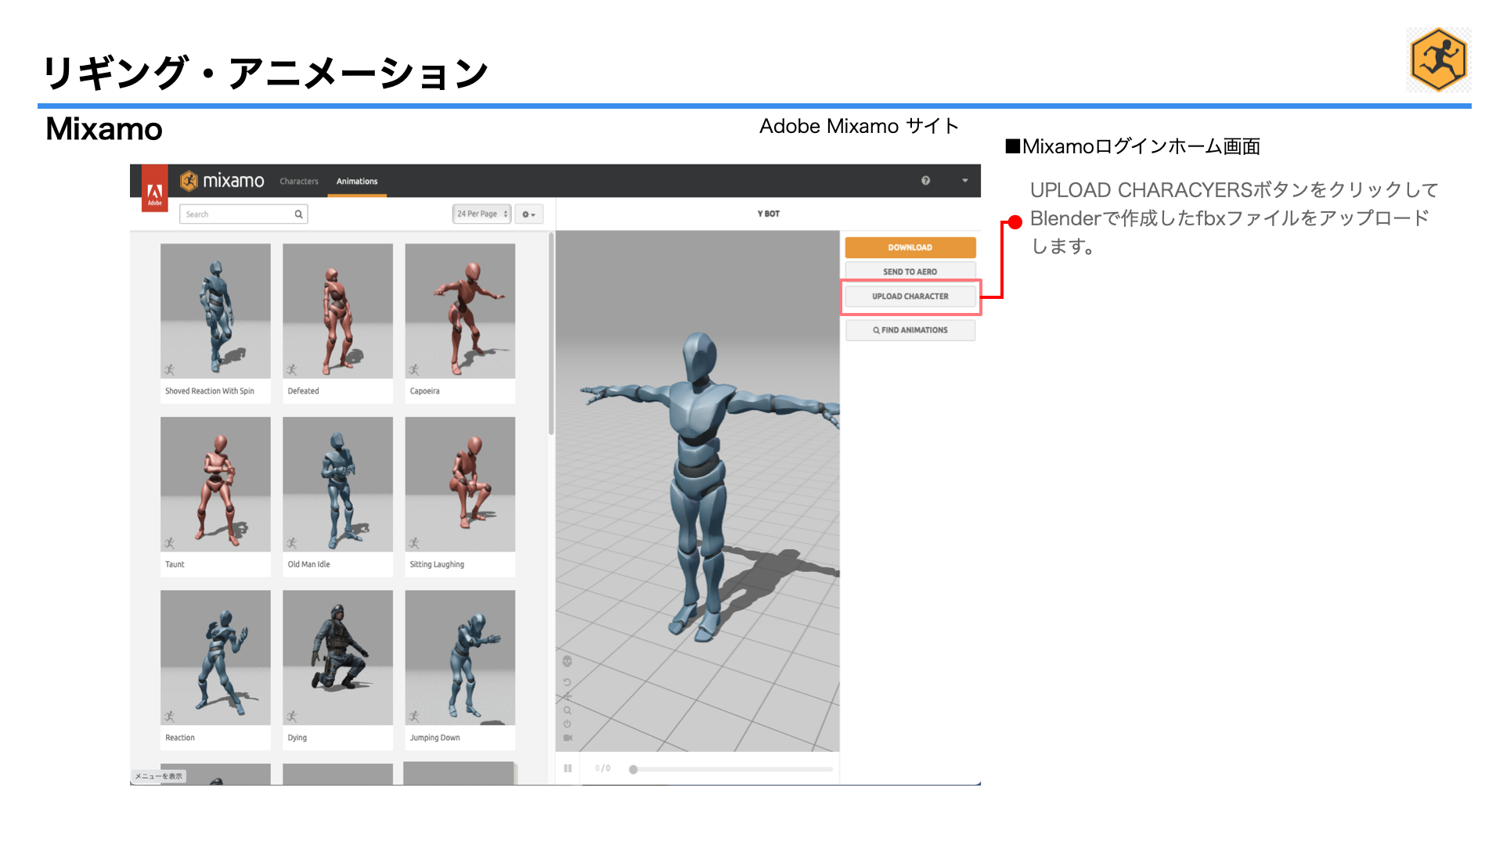The height and width of the screenshot is (845, 1503).
Task: Select the Animations tab
Action: tap(357, 182)
